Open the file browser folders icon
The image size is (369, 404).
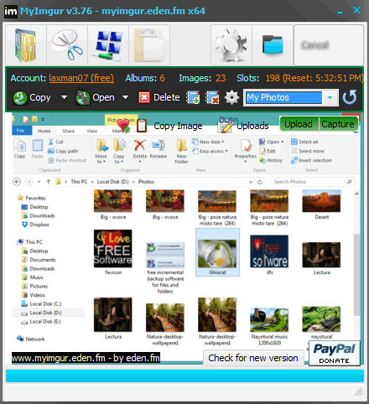pos(26,45)
